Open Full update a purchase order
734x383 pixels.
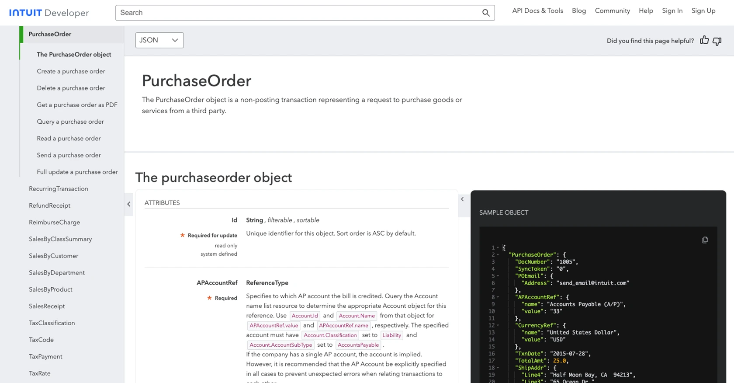click(77, 172)
